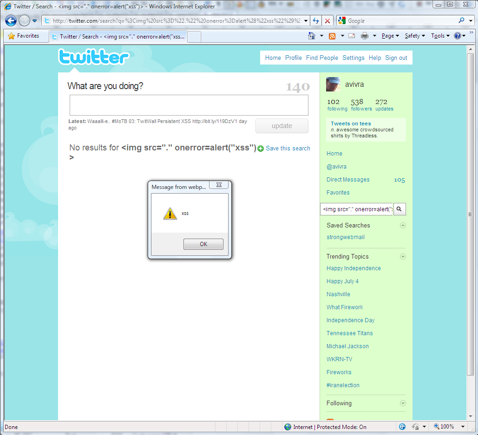This screenshot has height=435, width=478.
Task: Open the Tools menu
Action: coord(440,36)
